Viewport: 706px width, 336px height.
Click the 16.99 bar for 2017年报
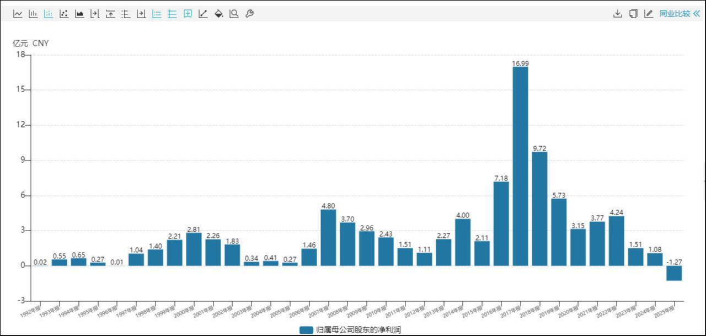click(x=520, y=166)
